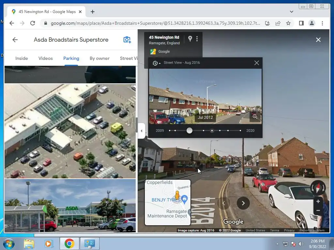Switch to the Videos tab

point(46,58)
